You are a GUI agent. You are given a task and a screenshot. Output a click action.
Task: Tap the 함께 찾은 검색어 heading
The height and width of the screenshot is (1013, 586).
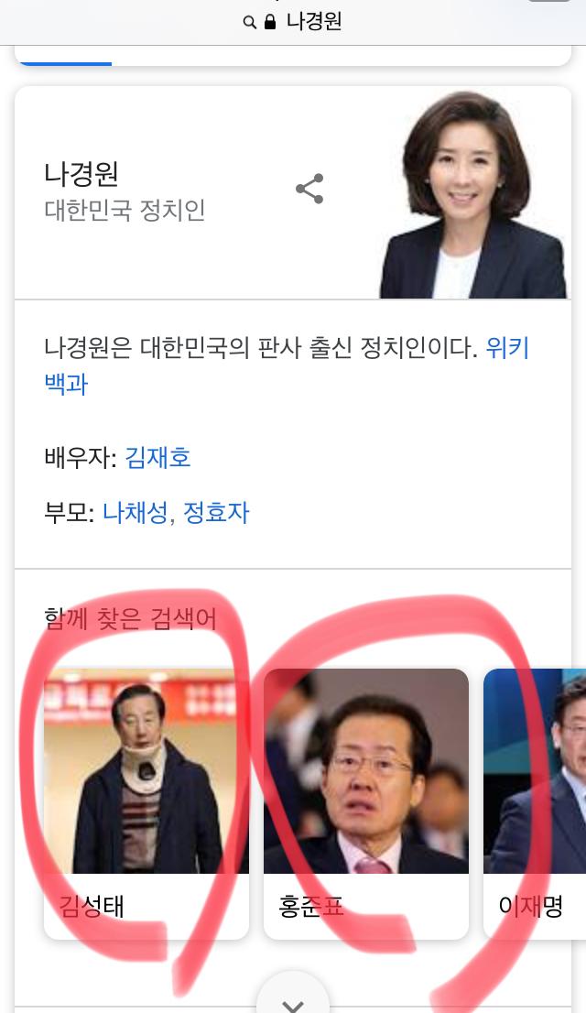coord(130,618)
